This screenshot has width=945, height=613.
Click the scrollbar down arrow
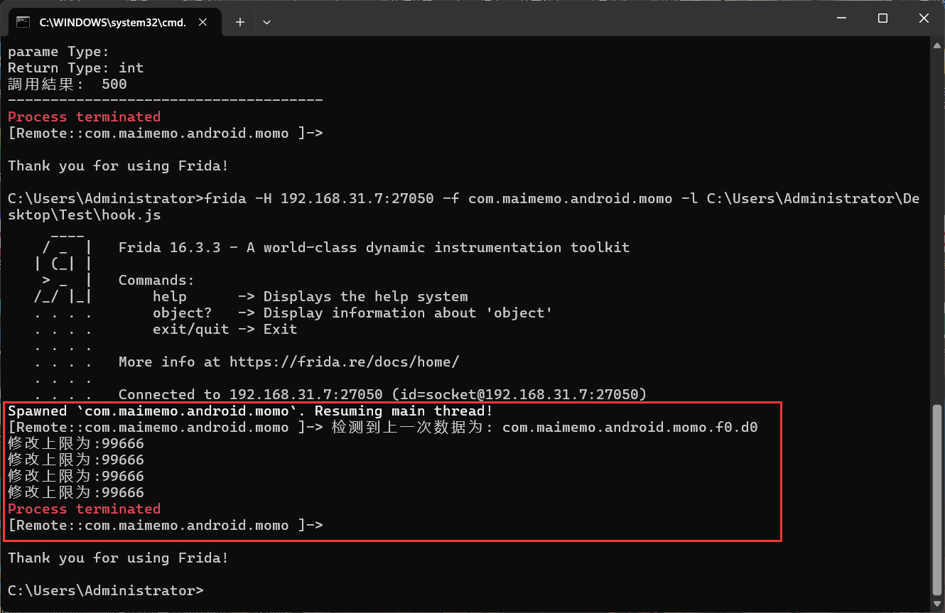(937, 604)
